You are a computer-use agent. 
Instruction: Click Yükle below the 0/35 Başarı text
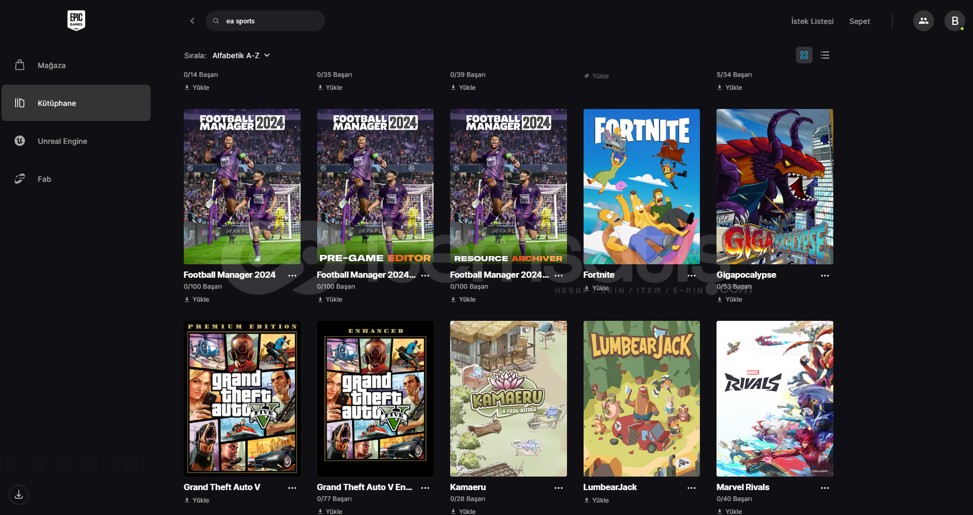coord(330,88)
